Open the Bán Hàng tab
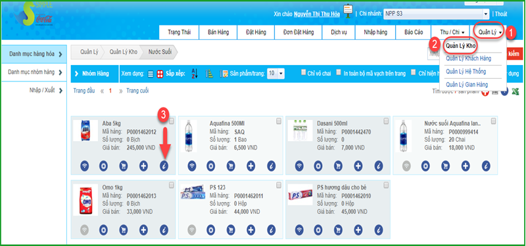 218,32
